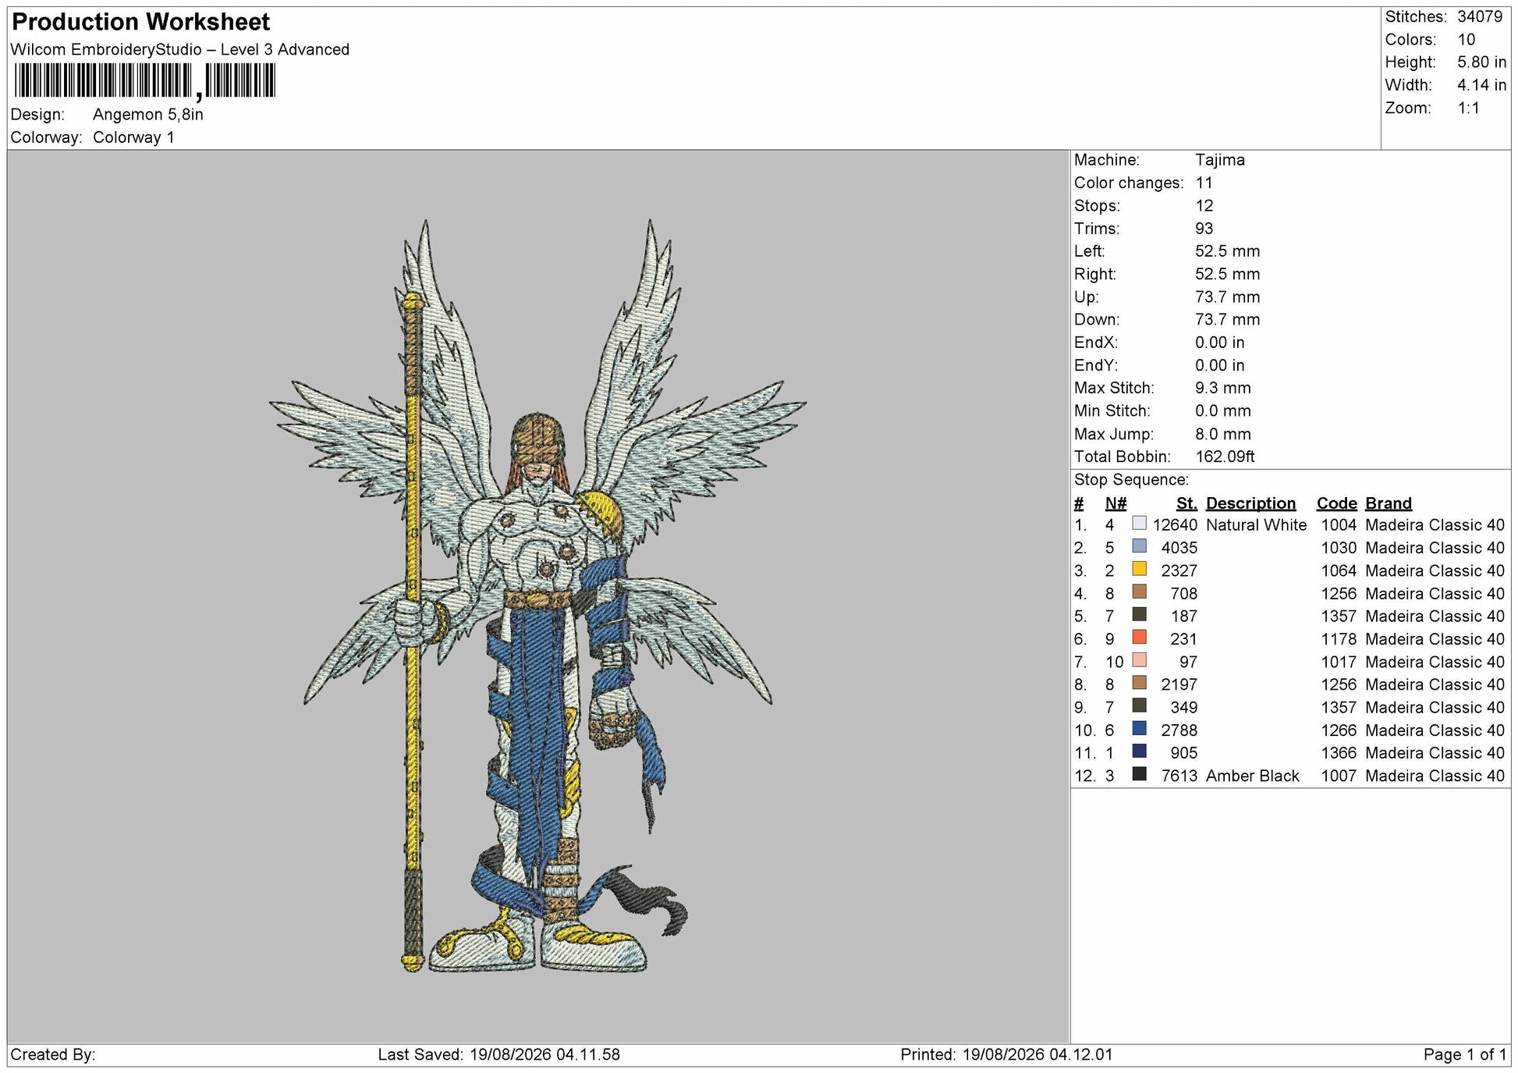Select stitch count "2197" in stop 8
The width and height of the screenshot is (1518, 1073).
1179,684
